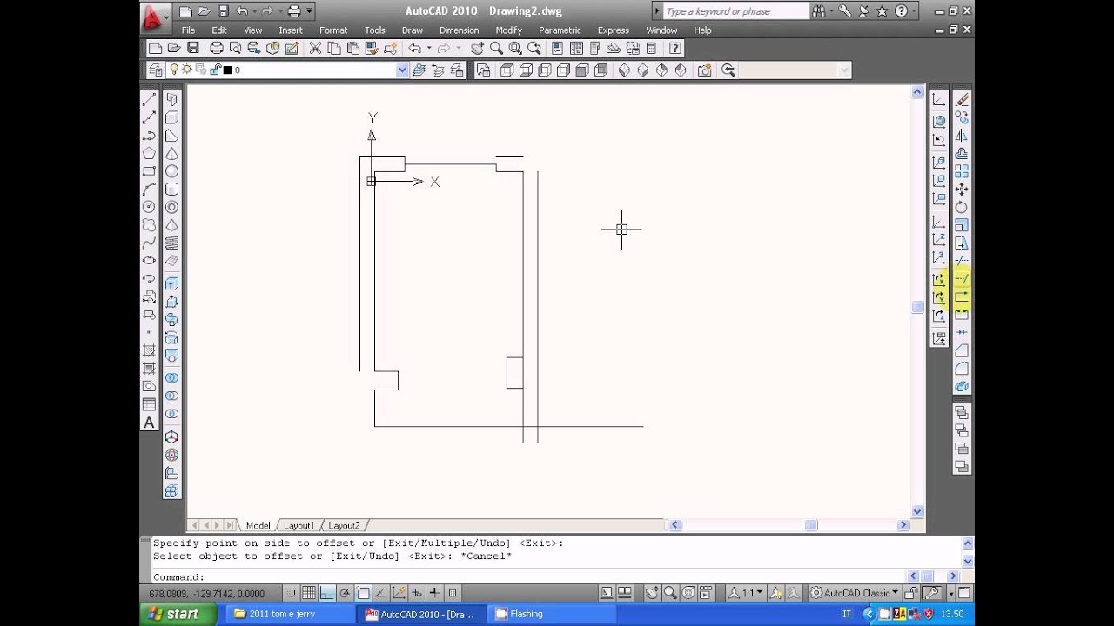Select the Polyline draw tool
The height and width of the screenshot is (626, 1114).
pyautogui.click(x=149, y=136)
